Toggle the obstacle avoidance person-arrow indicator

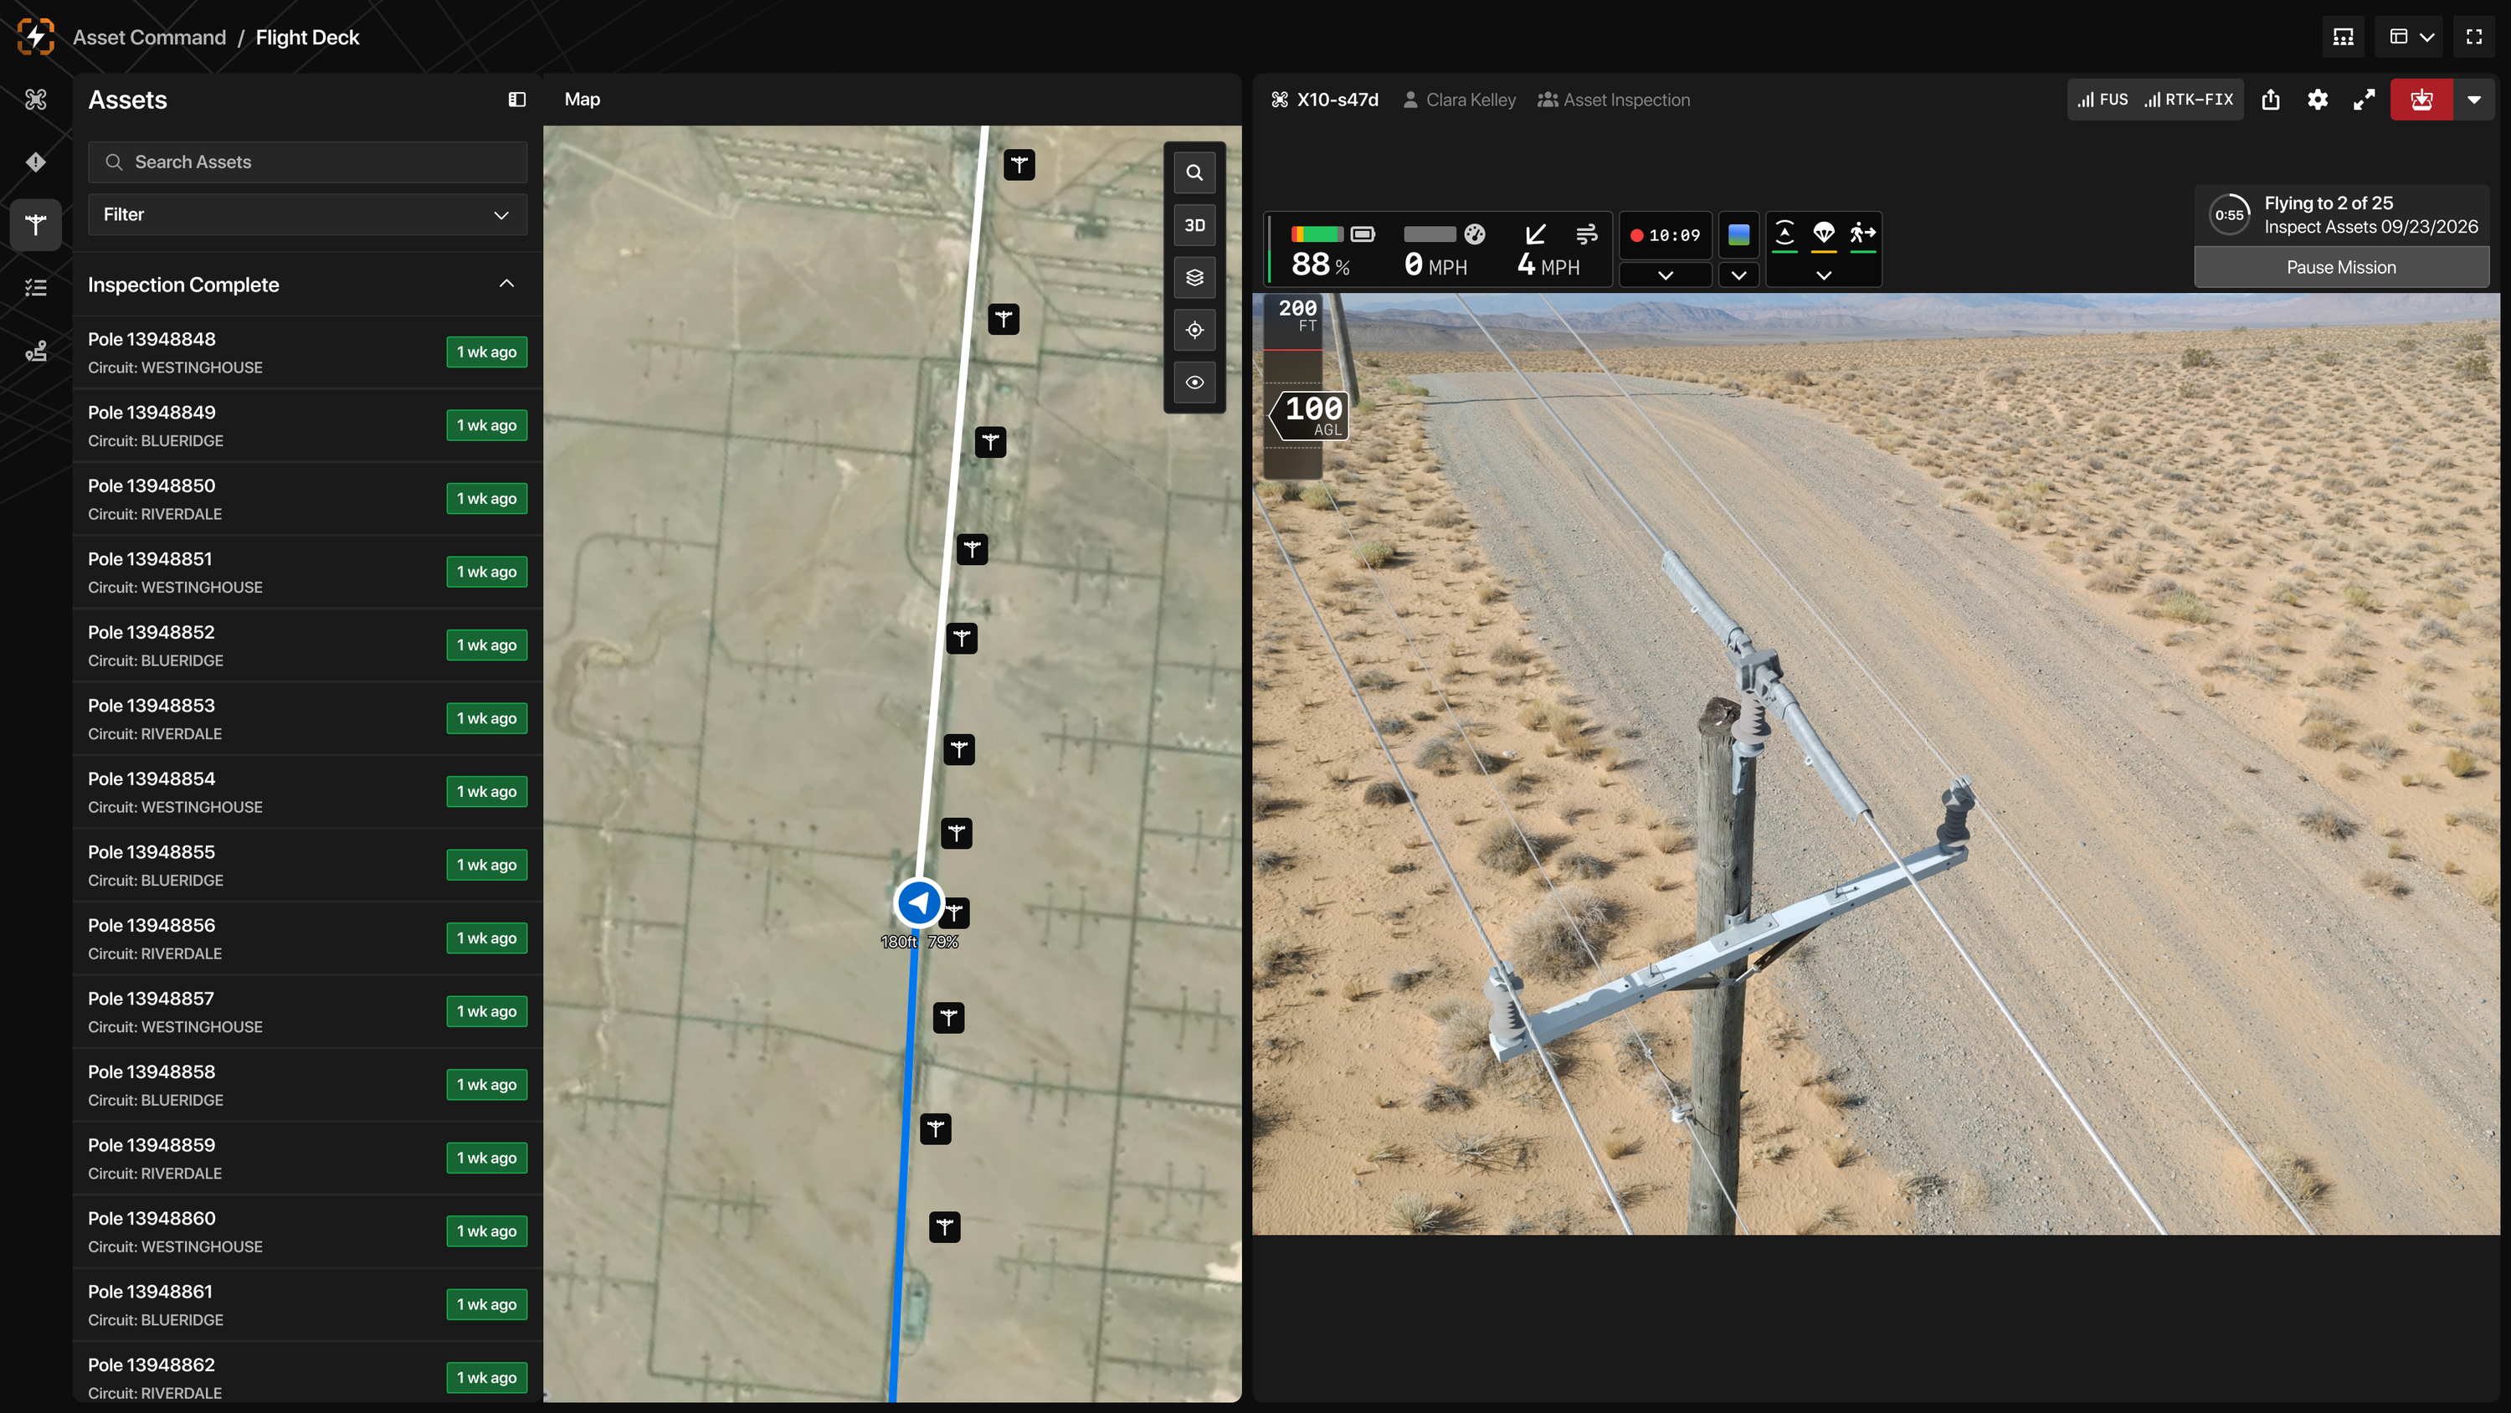click(1863, 235)
